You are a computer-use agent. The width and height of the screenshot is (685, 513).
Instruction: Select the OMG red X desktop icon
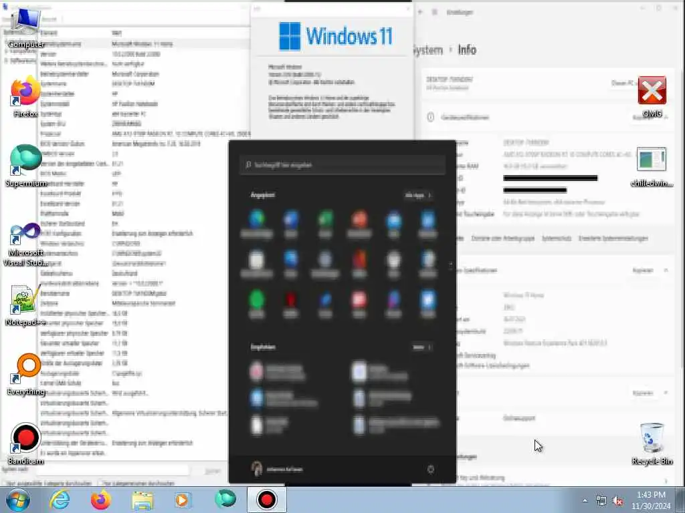[652, 97]
